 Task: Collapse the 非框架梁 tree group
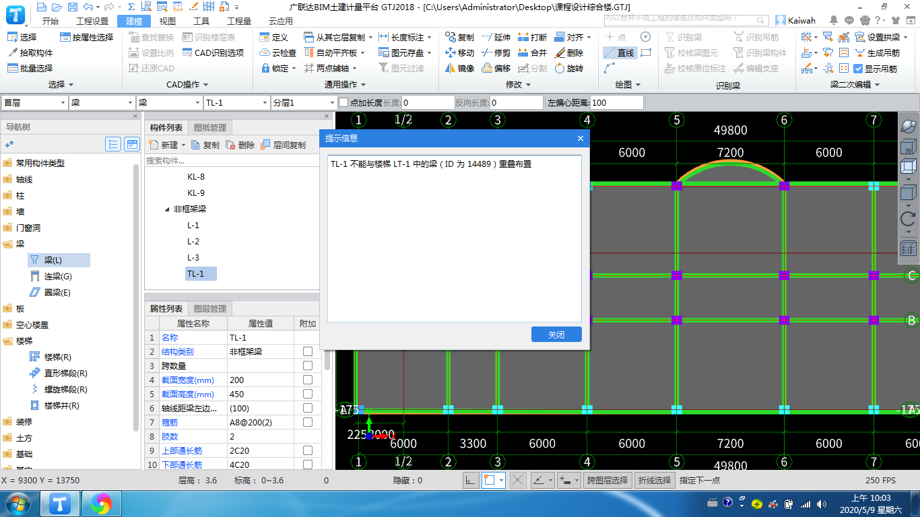pos(167,209)
